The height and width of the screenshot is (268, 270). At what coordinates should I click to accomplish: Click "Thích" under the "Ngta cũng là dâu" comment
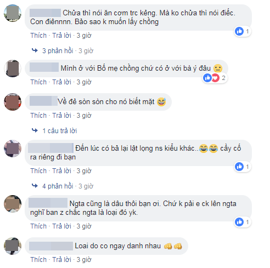[x=38, y=226]
